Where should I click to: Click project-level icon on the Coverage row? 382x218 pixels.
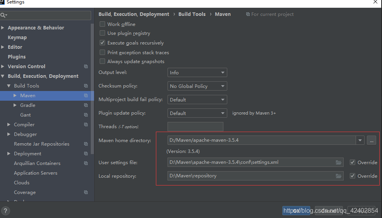coord(86,192)
